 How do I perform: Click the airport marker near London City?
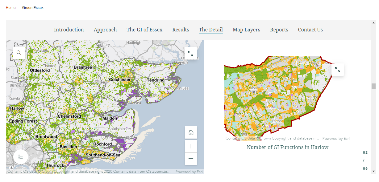point(11,168)
